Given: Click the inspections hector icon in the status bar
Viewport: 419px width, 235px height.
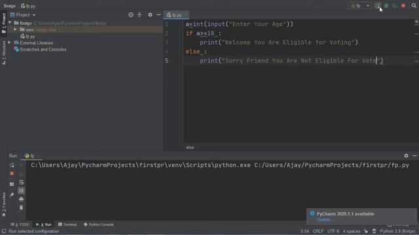Looking at the screenshot, I should [374, 231].
